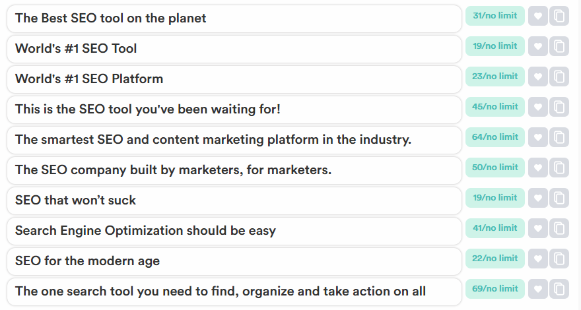Favorite the 'SEO that won't suck' headline

tap(538, 198)
